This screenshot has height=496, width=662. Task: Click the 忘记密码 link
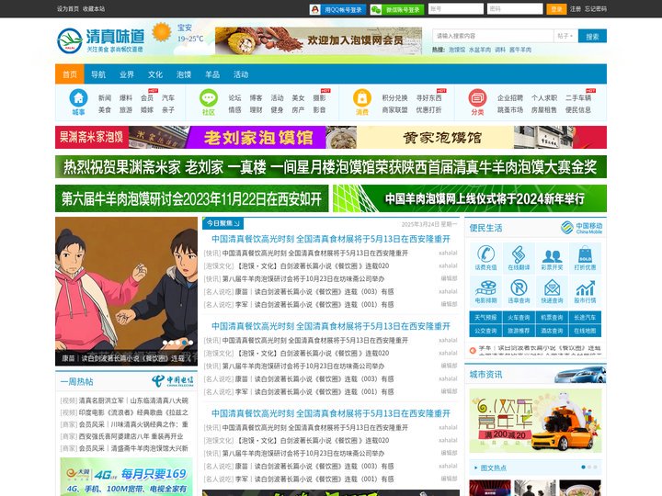[x=595, y=9]
